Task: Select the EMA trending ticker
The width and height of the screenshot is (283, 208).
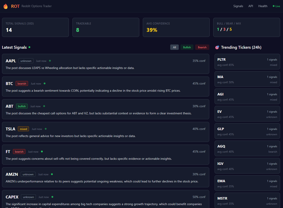Action: pyautogui.click(x=247, y=183)
